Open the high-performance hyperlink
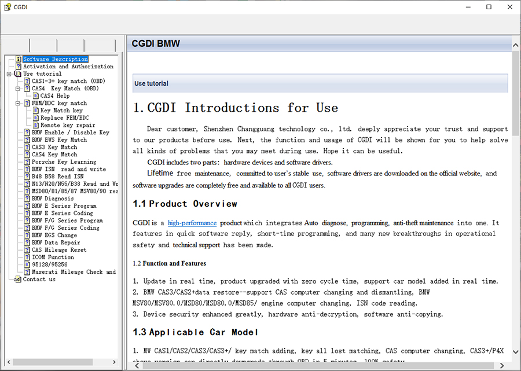Image resolution: width=521 pixels, height=371 pixels. (x=192, y=223)
